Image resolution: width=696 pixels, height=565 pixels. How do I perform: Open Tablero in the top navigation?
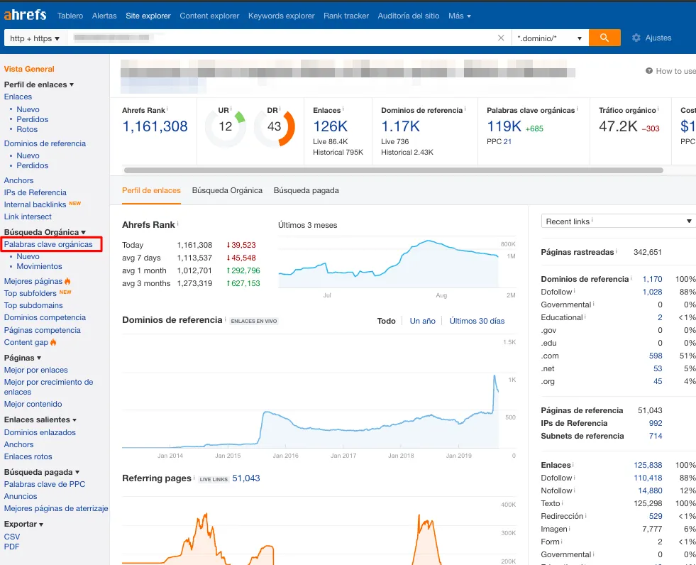pos(70,16)
